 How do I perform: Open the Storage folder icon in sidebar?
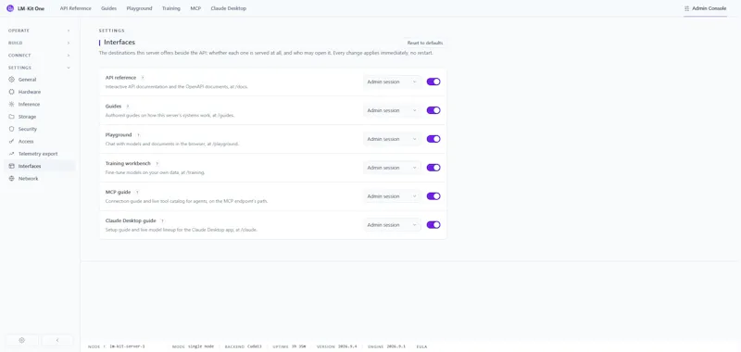pos(12,117)
